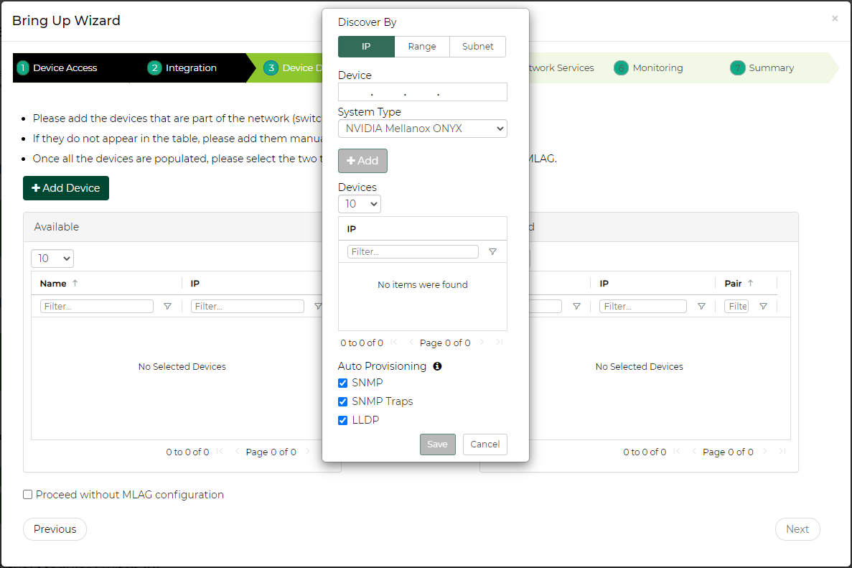This screenshot has height=568, width=852.
Task: Click the Previous wizard button
Action: 55,529
